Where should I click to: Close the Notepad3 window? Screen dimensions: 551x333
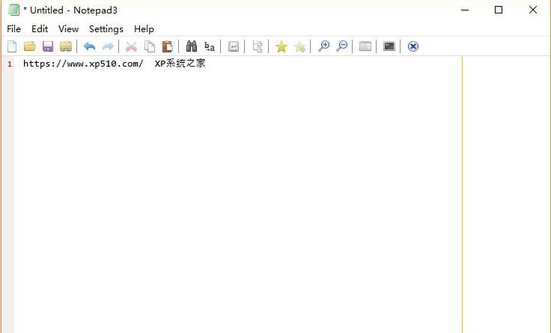pos(533,10)
